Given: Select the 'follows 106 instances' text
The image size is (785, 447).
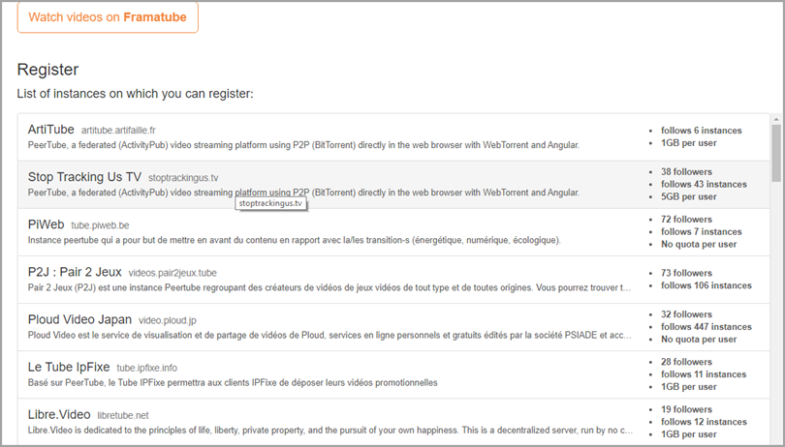Looking at the screenshot, I should [706, 285].
